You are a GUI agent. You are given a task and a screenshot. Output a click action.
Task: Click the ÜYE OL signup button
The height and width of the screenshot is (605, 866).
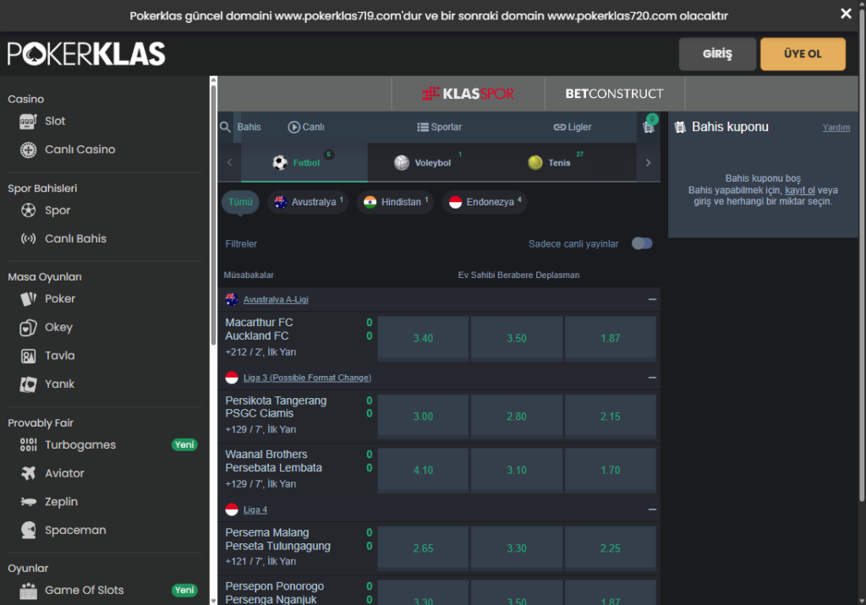coord(802,54)
